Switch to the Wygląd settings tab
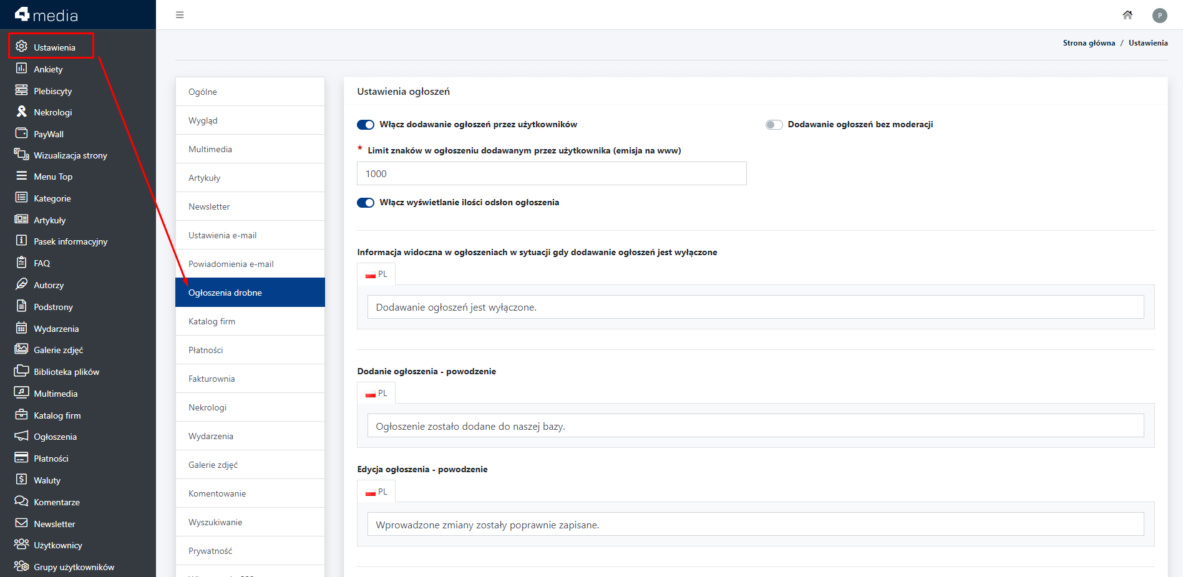The image size is (1183, 577). [x=250, y=120]
